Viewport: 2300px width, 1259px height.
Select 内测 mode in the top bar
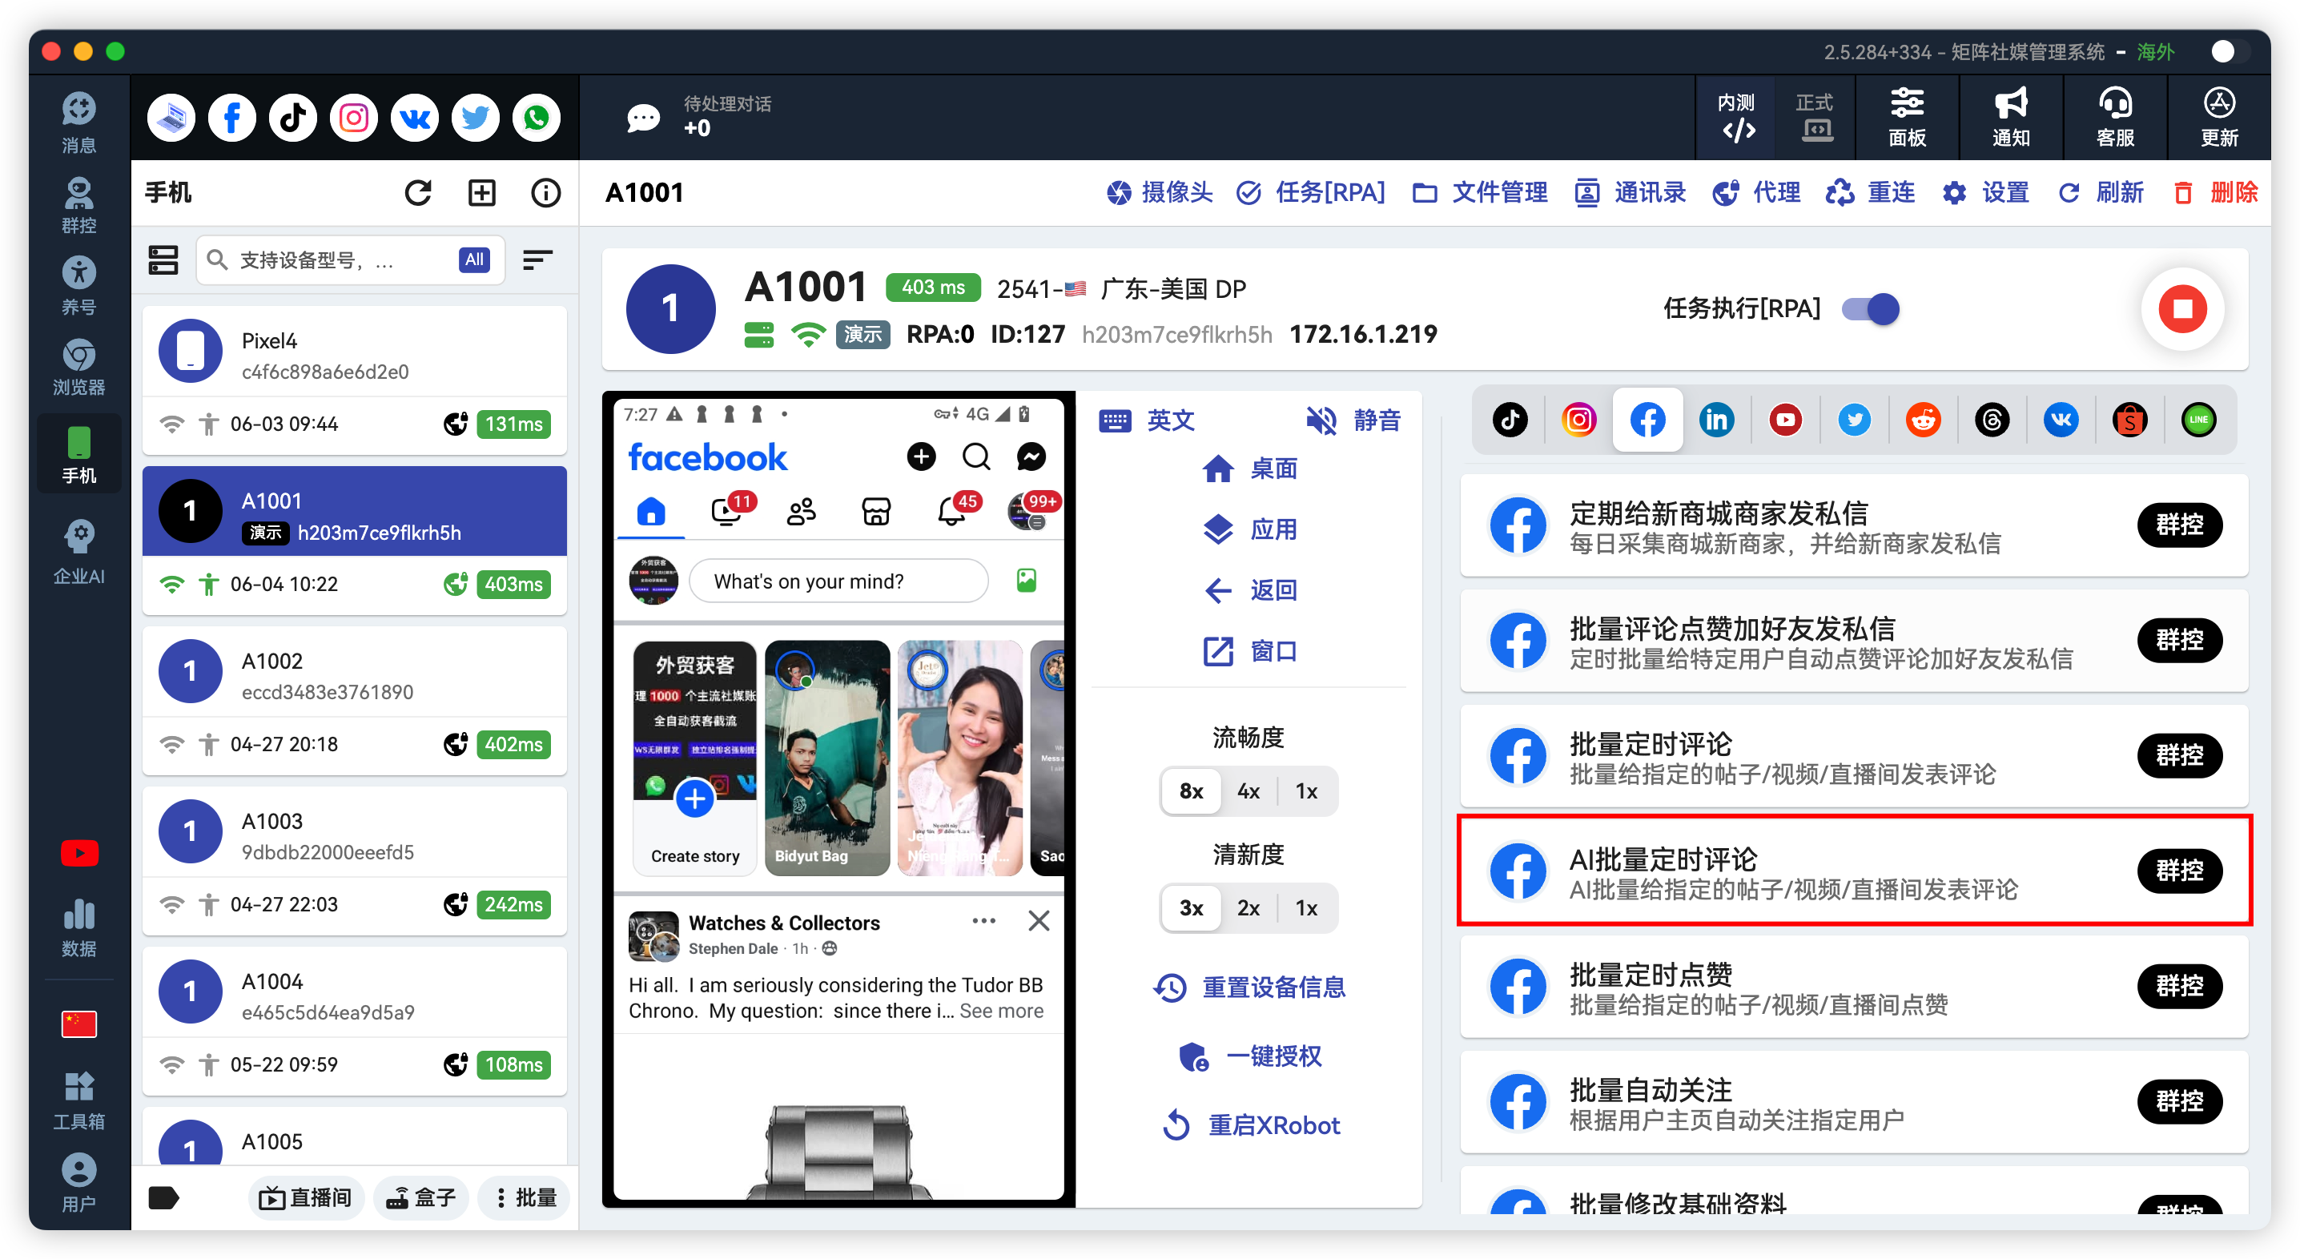(1736, 118)
